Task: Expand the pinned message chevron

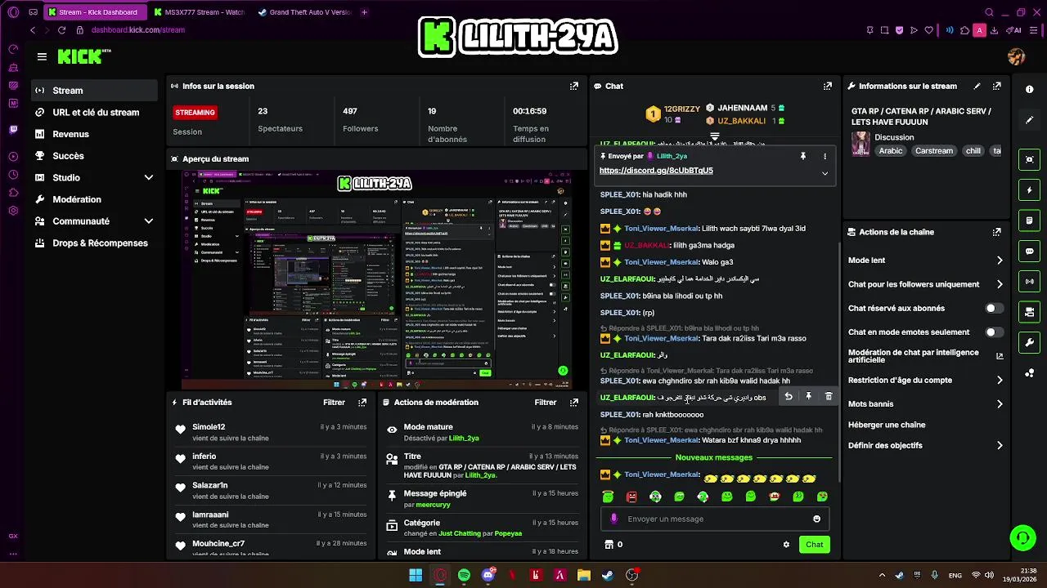Action: pyautogui.click(x=825, y=173)
